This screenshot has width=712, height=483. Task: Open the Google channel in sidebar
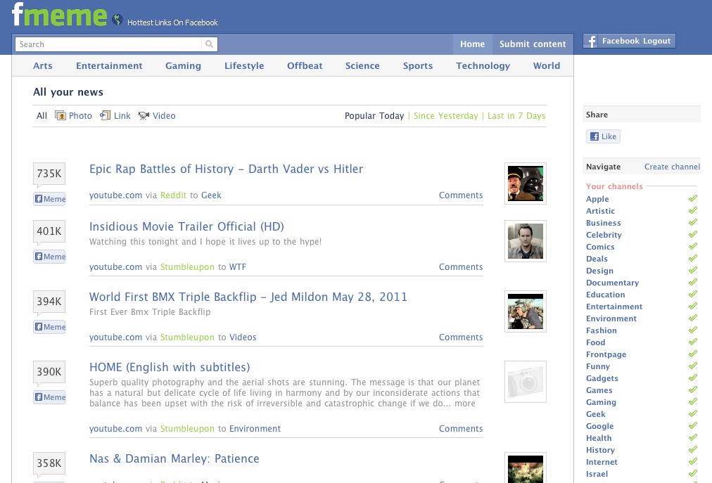click(600, 426)
